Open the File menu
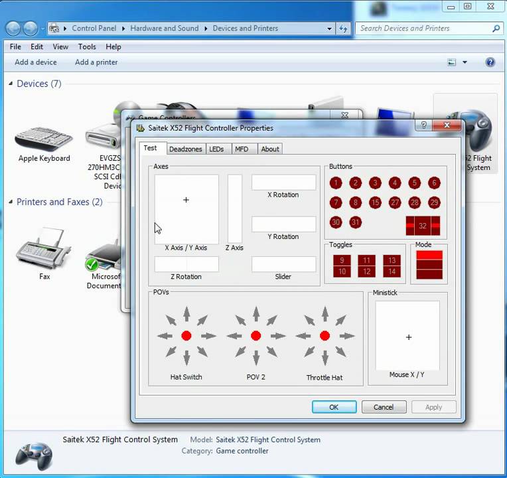Viewport: 507px width, 478px height. click(x=15, y=47)
